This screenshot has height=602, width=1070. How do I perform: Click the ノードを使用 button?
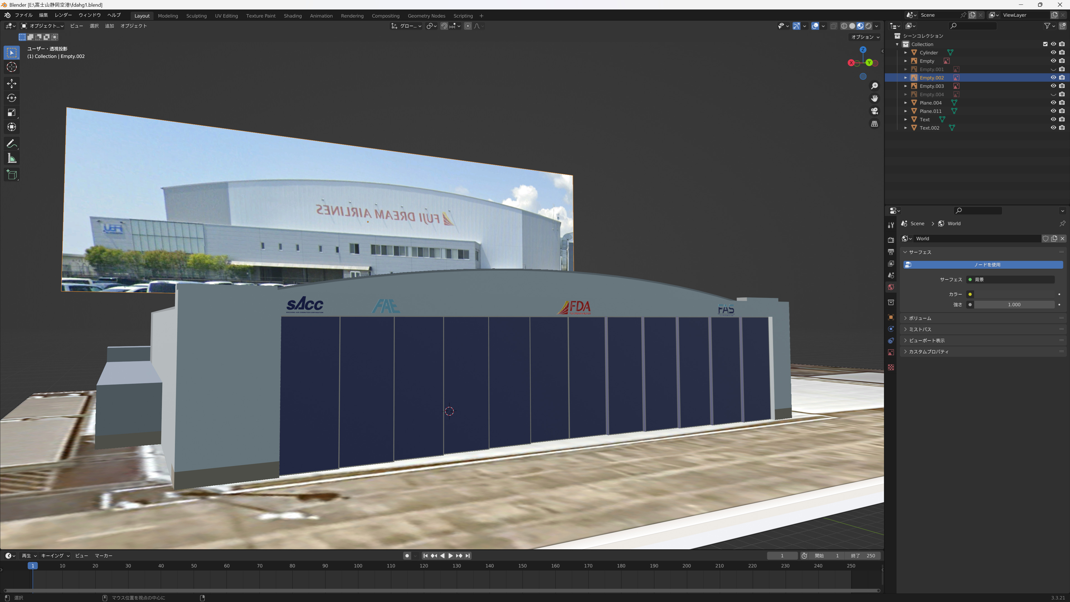tap(983, 265)
